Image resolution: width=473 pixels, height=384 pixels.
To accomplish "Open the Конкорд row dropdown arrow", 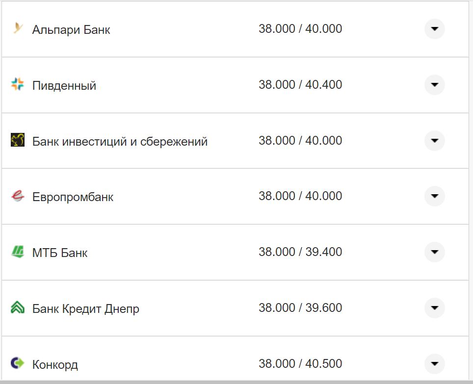I will coord(434,363).
